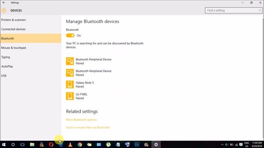Open Send or receive files via Bluetooth
This screenshot has height=148, width=264.
pos(88,127)
